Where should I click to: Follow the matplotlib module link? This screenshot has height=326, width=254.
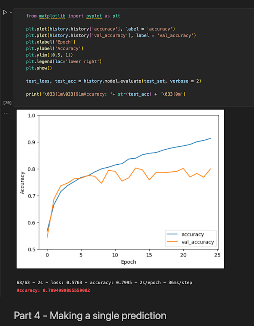[x=52, y=16]
